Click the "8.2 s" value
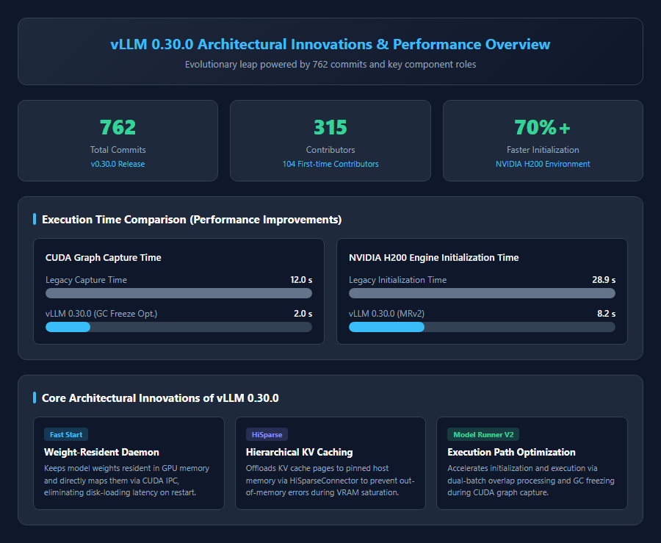Viewport: 661px width, 543px height. point(606,314)
